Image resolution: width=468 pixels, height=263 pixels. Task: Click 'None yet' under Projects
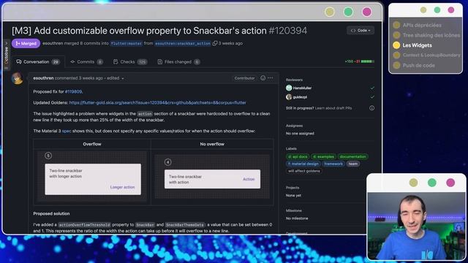point(293,195)
